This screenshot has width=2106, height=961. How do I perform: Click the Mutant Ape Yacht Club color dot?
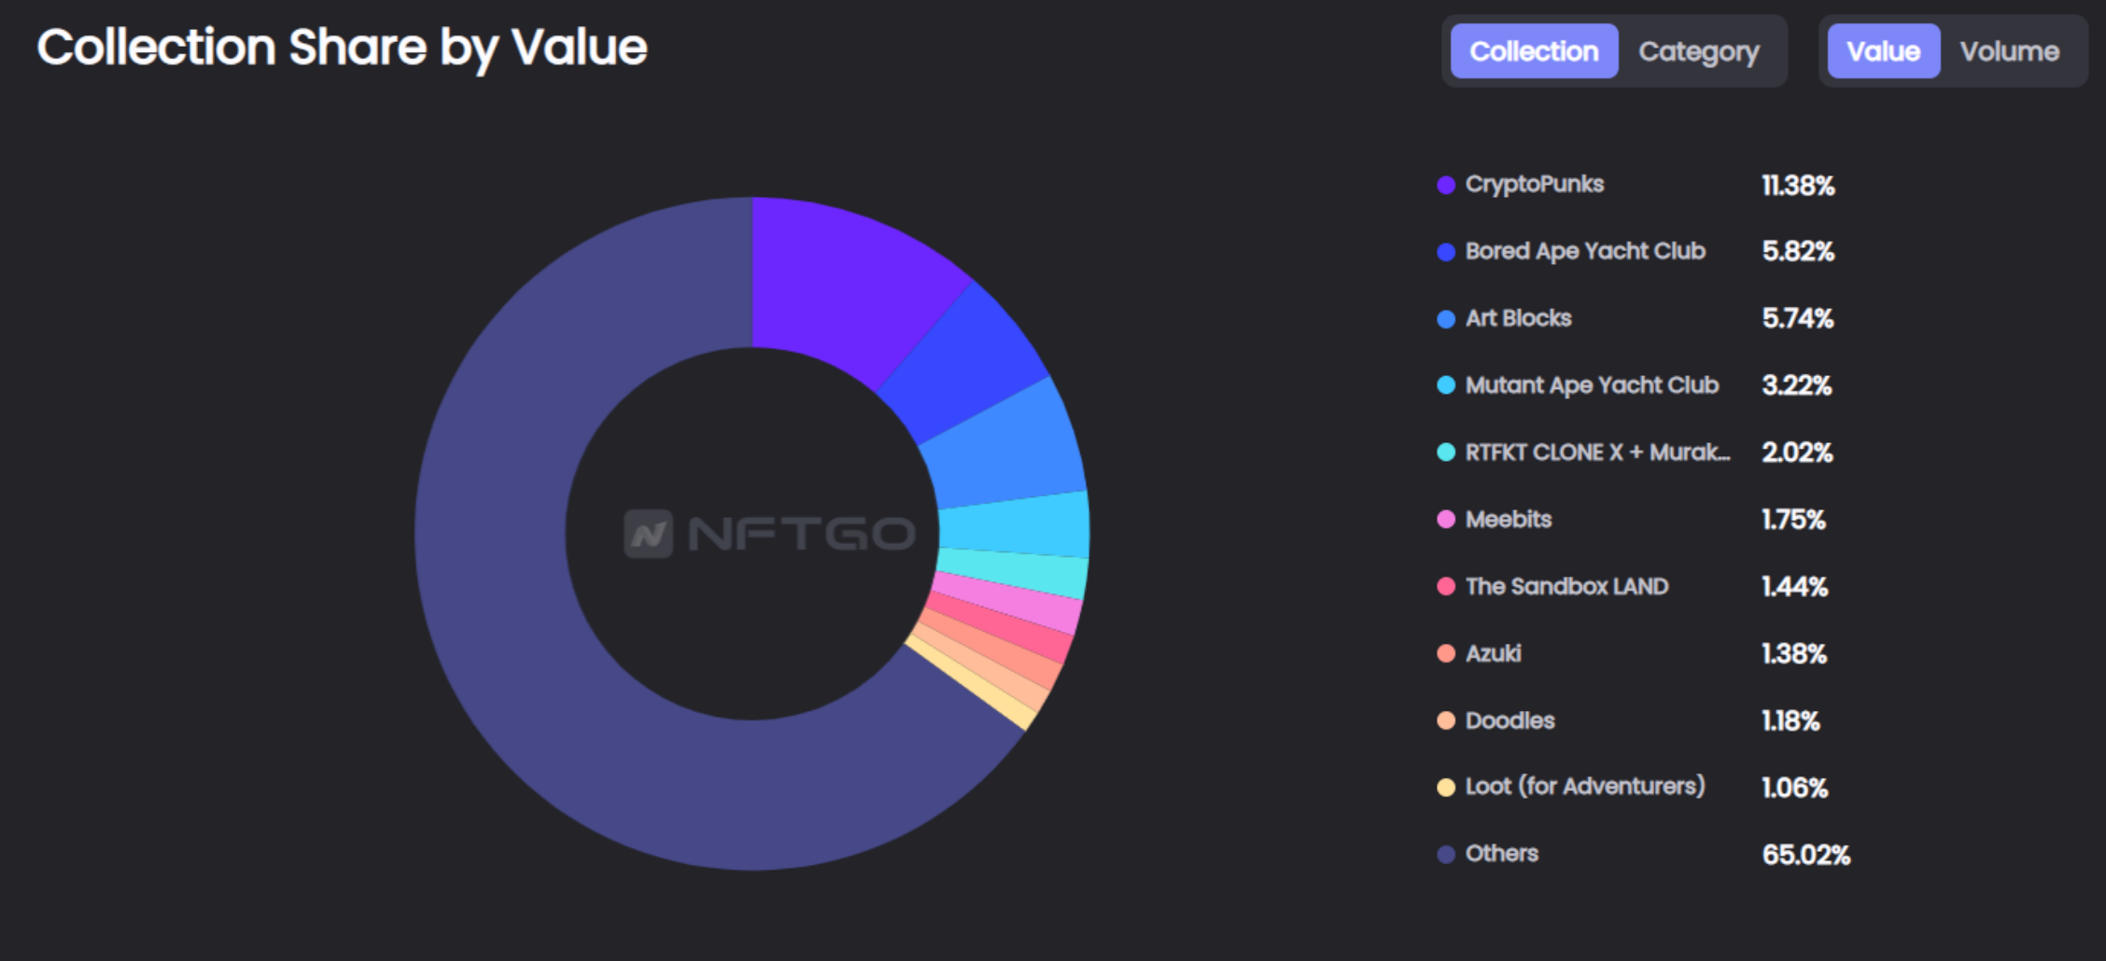1446,385
